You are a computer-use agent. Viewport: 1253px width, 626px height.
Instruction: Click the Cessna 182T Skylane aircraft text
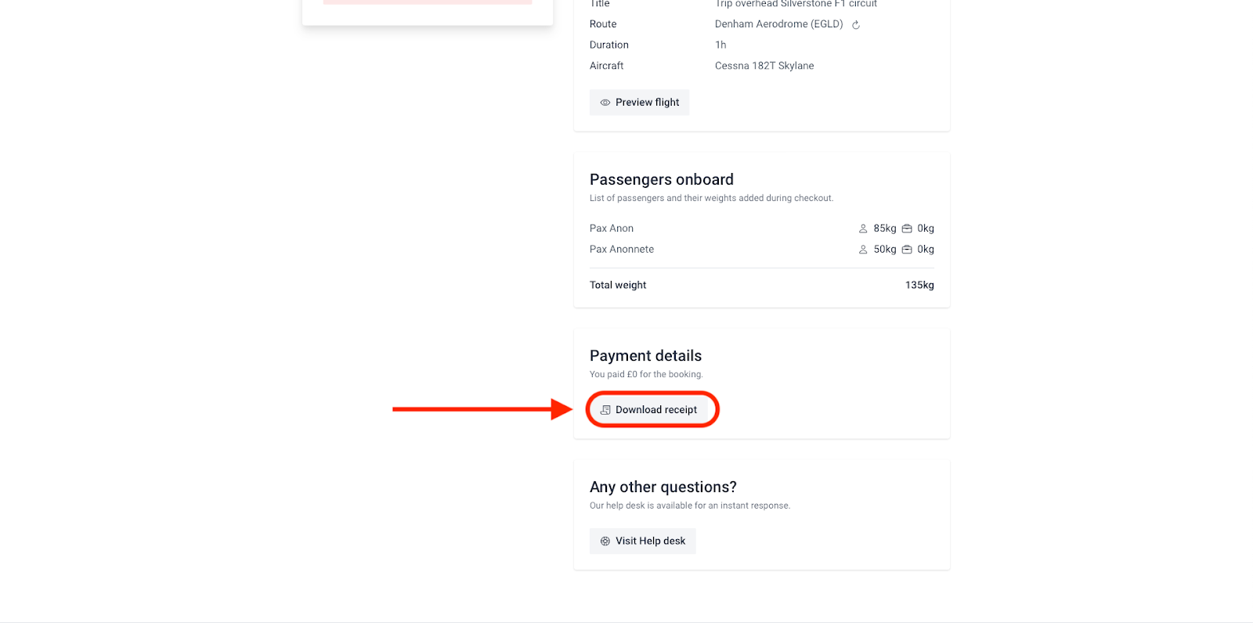[x=764, y=66]
